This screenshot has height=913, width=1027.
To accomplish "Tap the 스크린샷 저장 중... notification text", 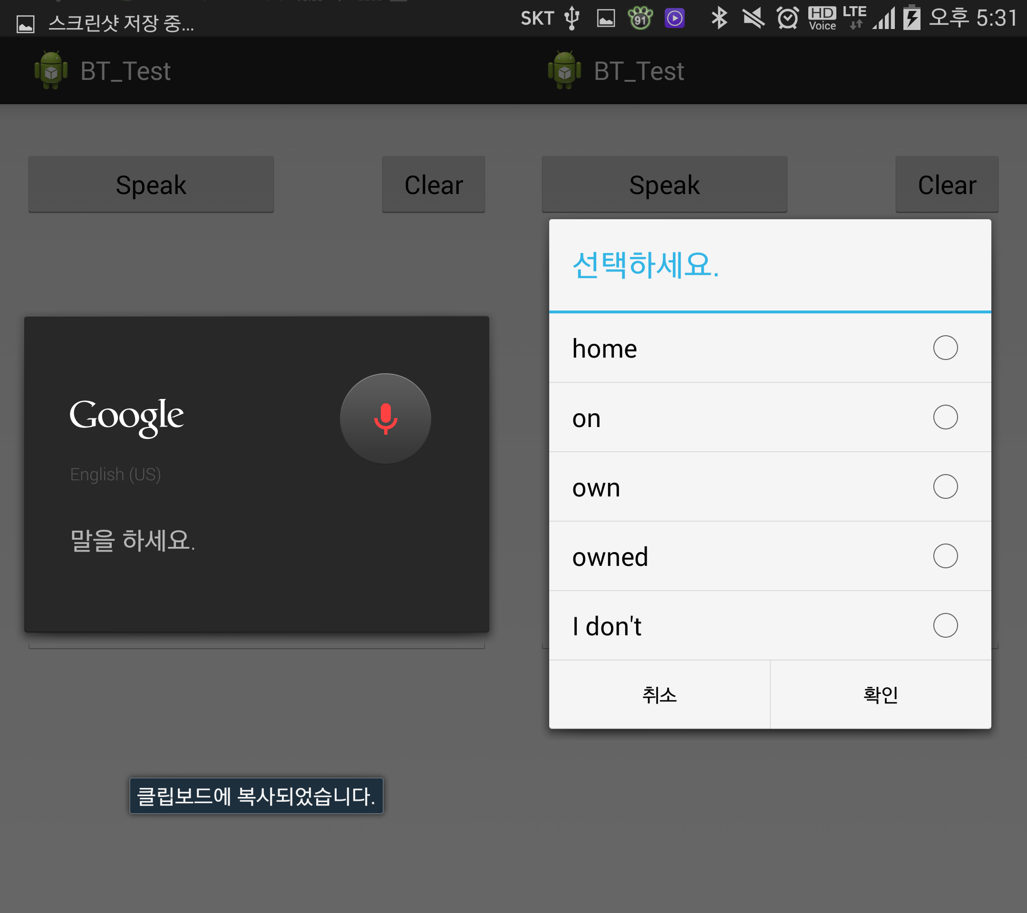I will tap(121, 23).
